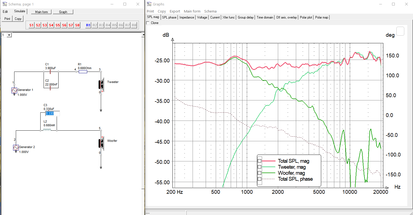Image resolution: width=413 pixels, height=215 pixels.
Task: Click the blank button beside deg label
Action: pos(400,31)
